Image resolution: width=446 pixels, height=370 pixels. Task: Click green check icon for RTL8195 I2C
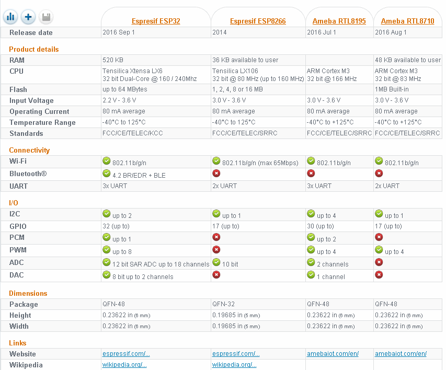tap(311, 214)
